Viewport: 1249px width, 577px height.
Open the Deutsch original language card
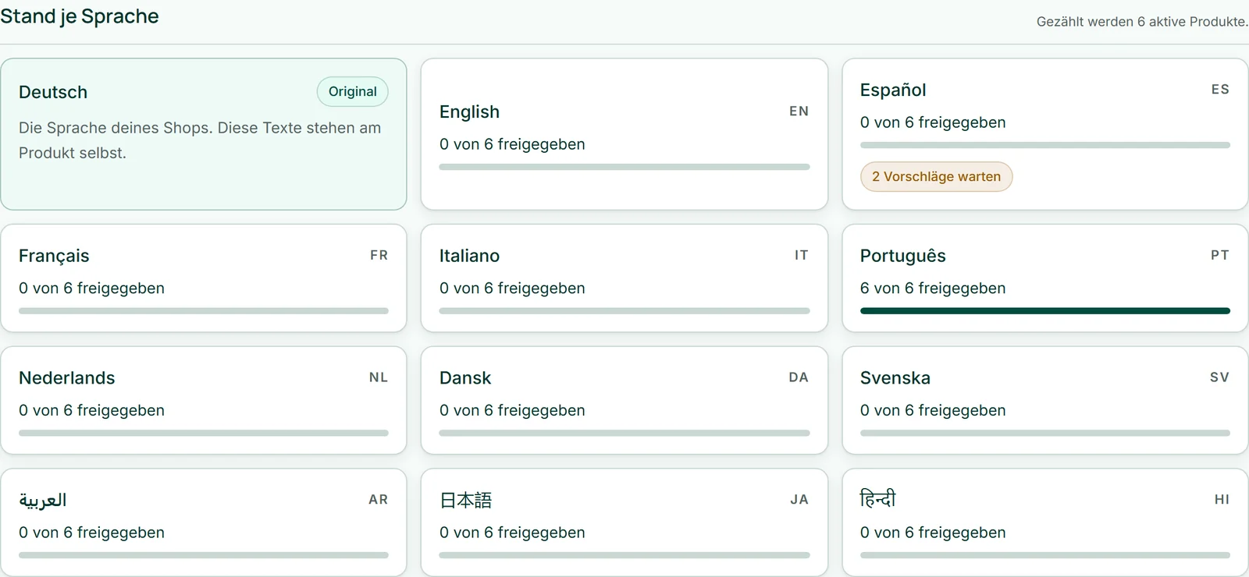pos(204,134)
